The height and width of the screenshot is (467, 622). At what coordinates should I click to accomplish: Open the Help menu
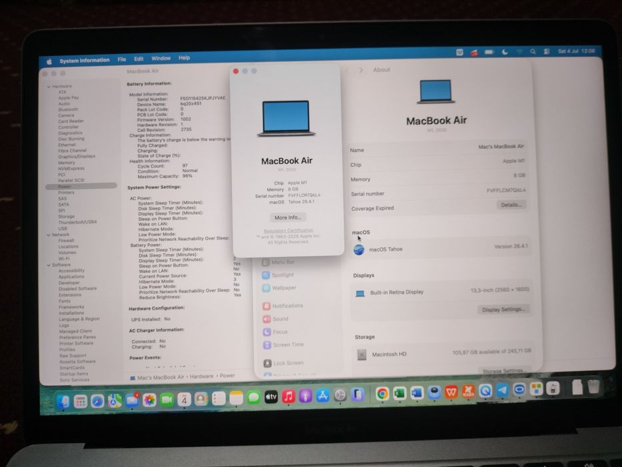point(184,57)
